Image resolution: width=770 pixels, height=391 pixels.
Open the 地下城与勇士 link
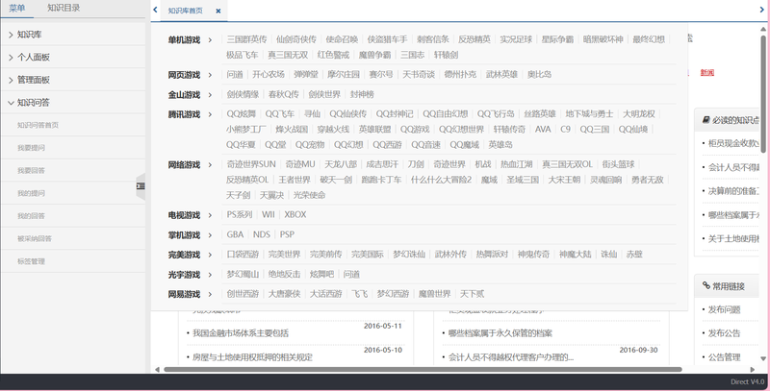click(x=589, y=113)
